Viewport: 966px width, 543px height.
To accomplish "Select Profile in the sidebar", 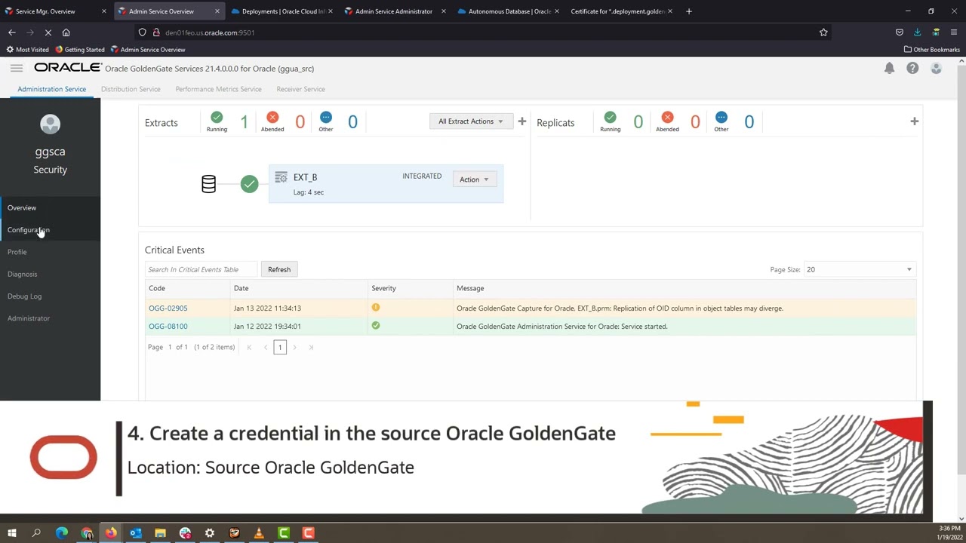I will tap(50, 252).
